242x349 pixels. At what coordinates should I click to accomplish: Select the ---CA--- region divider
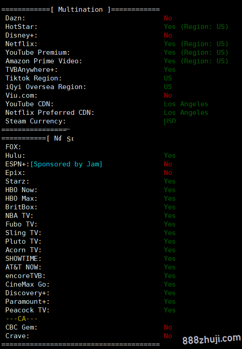point(22,319)
